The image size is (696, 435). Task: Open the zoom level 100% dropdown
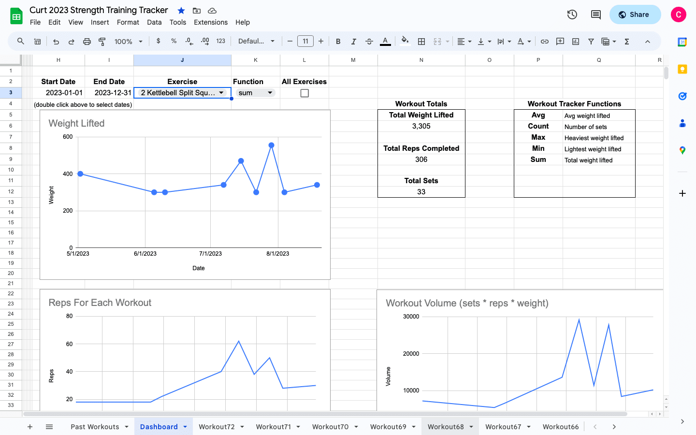click(128, 42)
